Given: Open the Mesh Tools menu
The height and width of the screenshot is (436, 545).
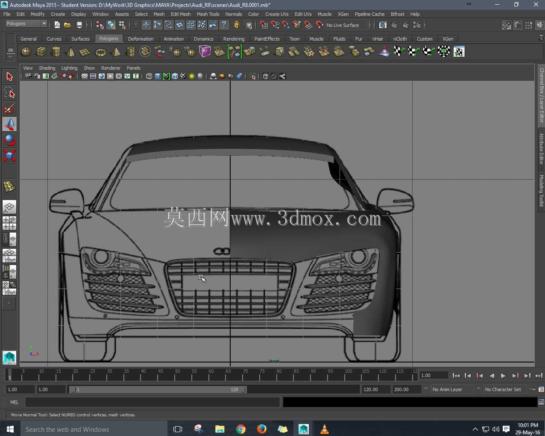Looking at the screenshot, I should point(208,14).
